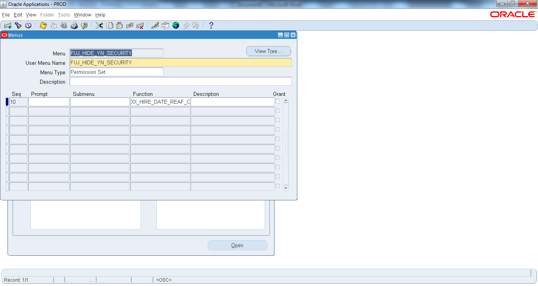Click the Description field in row 10
The image size is (538, 286).
coord(233,102)
